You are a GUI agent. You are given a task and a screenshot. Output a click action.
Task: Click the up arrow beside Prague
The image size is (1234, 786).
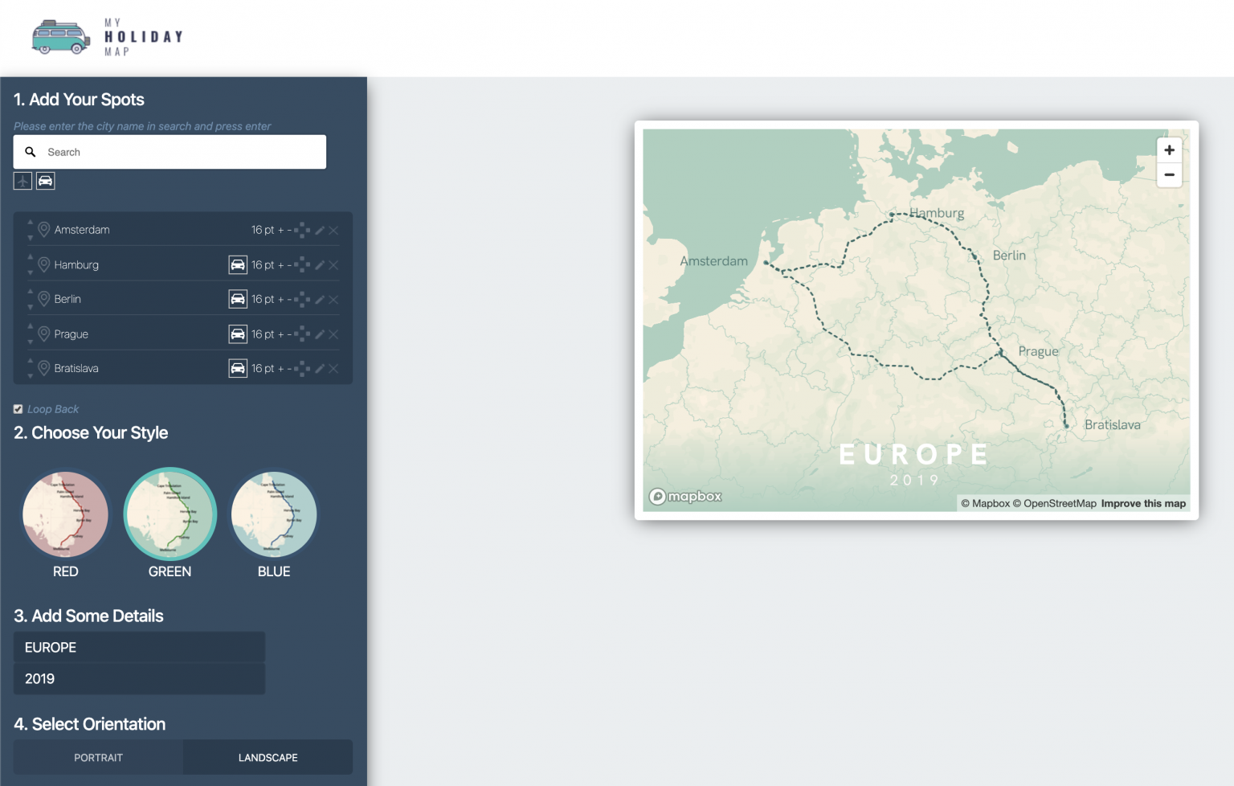click(31, 328)
